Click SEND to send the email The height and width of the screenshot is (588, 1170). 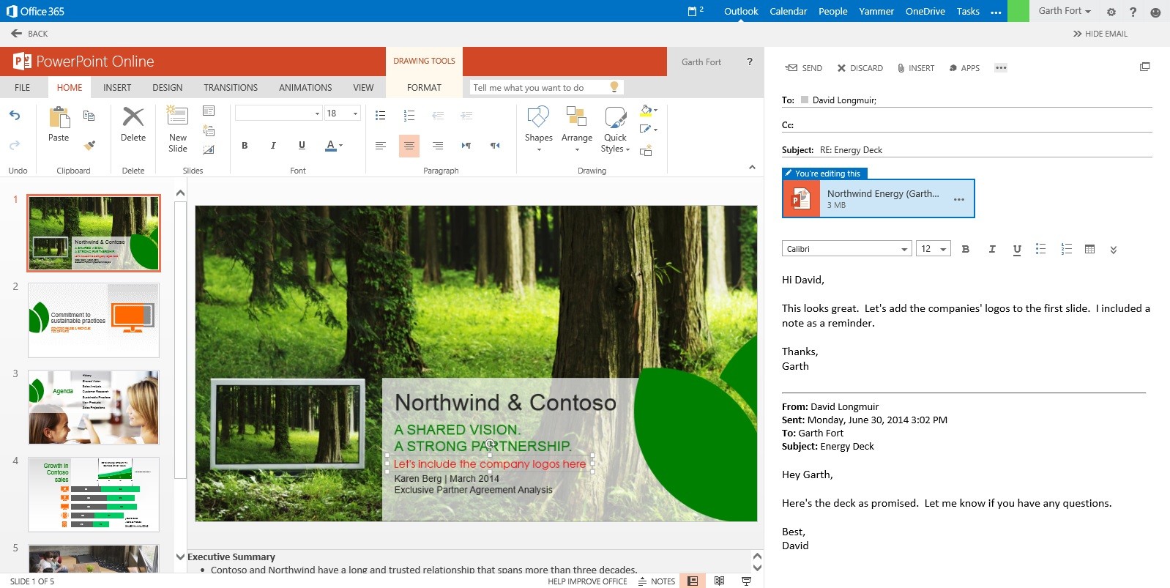[804, 67]
